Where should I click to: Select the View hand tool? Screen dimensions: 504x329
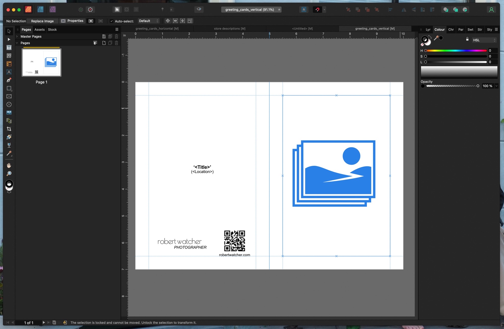(9, 165)
